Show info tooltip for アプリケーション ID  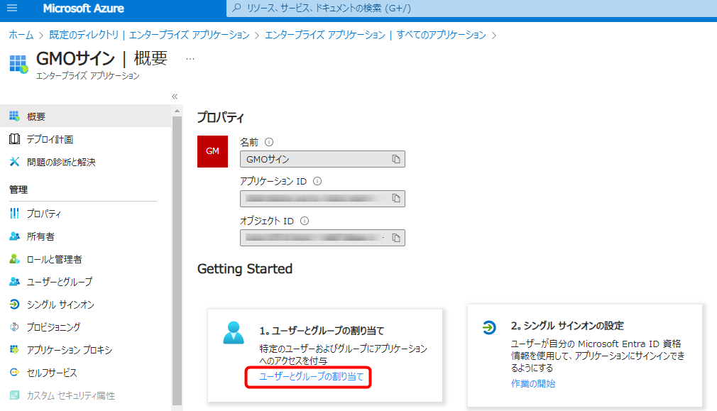[x=317, y=182]
